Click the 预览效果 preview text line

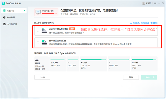tap(55, 53)
